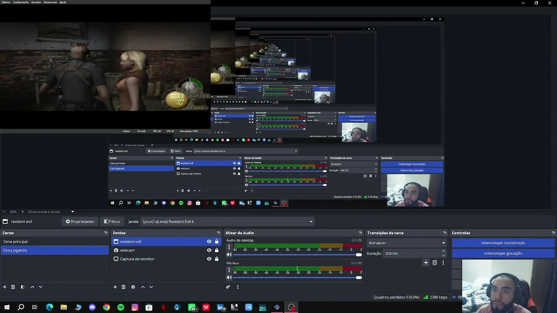Remove the selected source with trash icon
The height and width of the screenshot is (313, 557).
(124, 287)
